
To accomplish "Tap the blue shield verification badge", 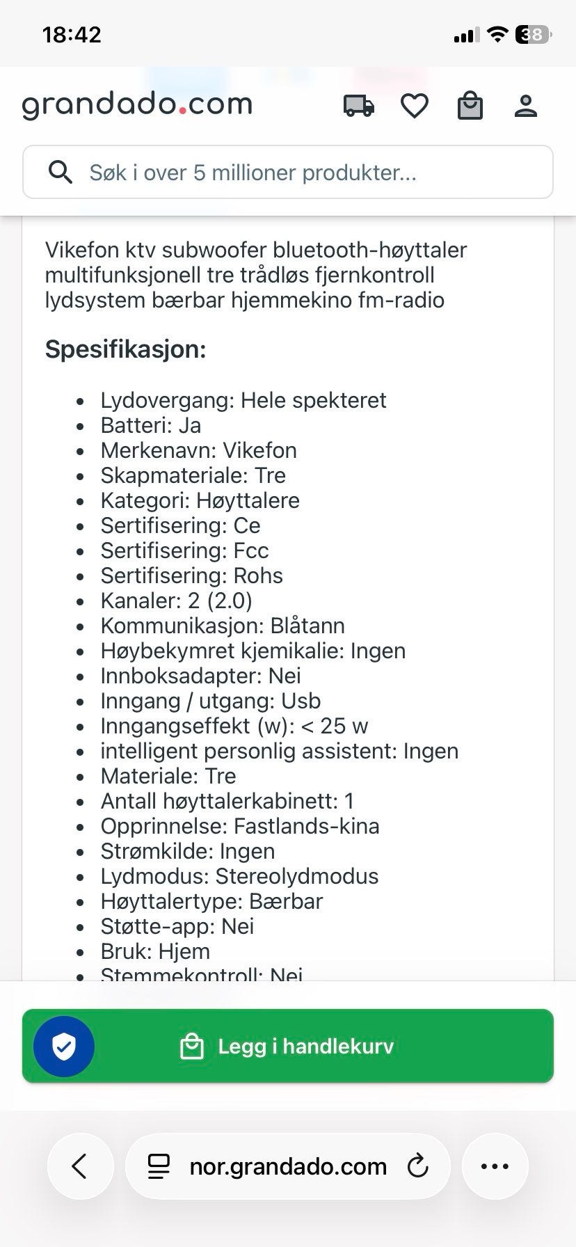I will point(64,1046).
